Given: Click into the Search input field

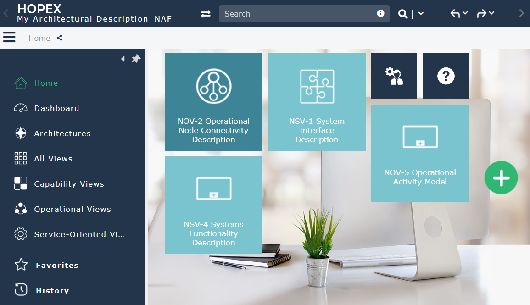Looking at the screenshot, I should [x=298, y=14].
